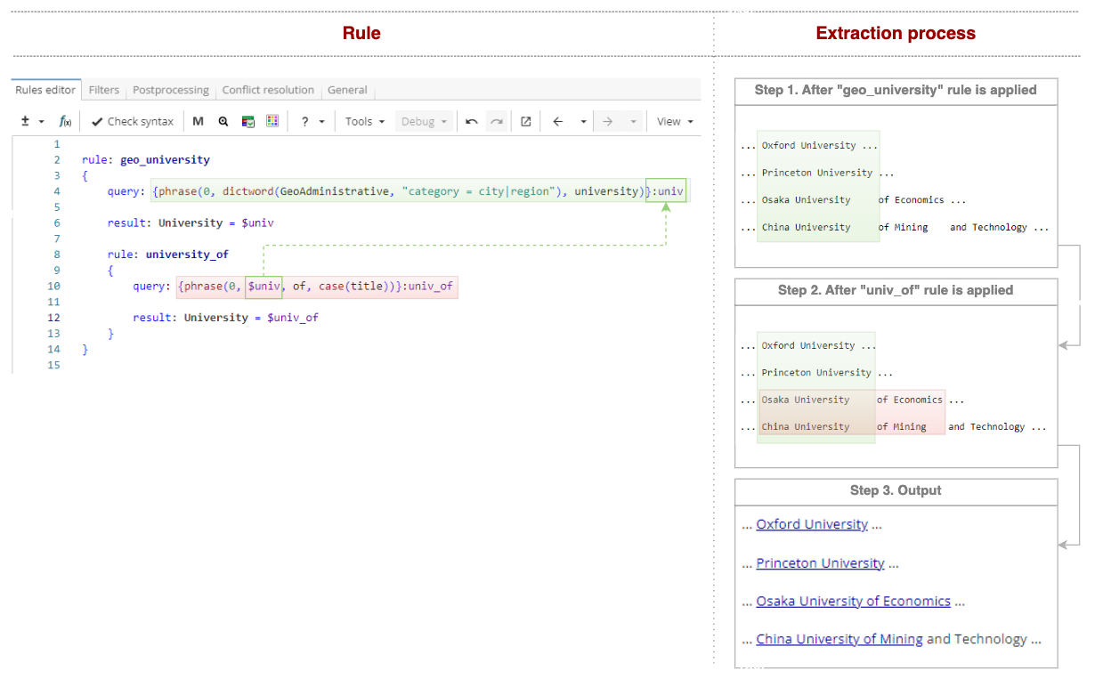This screenshot has width=1103, height=679.
Task: Click the f(x) functions icon
Action: tap(65, 121)
